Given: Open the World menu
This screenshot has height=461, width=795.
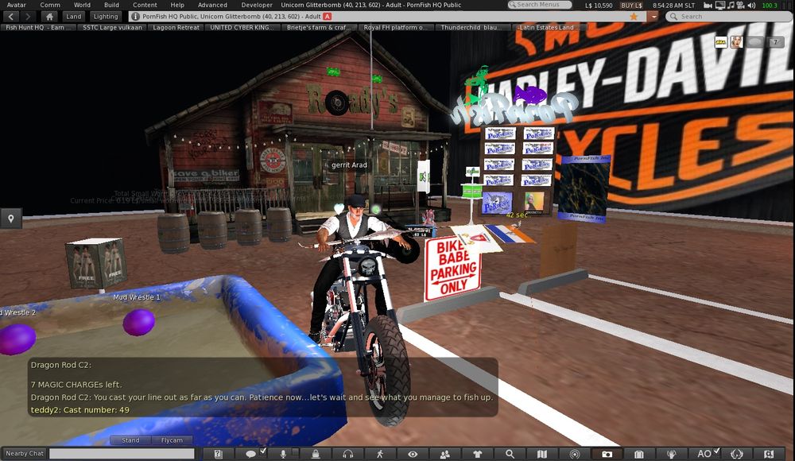Looking at the screenshot, I should coord(82,5).
